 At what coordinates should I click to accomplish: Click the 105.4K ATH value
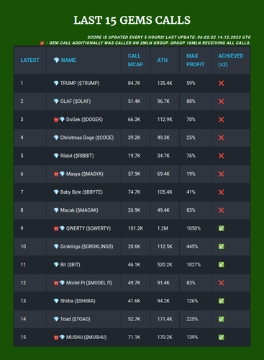tap(165, 192)
